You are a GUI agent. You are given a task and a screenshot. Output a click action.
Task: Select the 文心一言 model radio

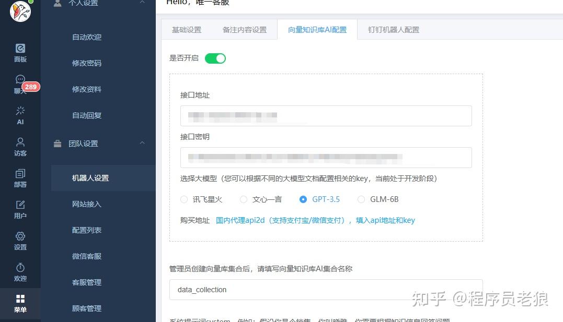click(x=244, y=199)
